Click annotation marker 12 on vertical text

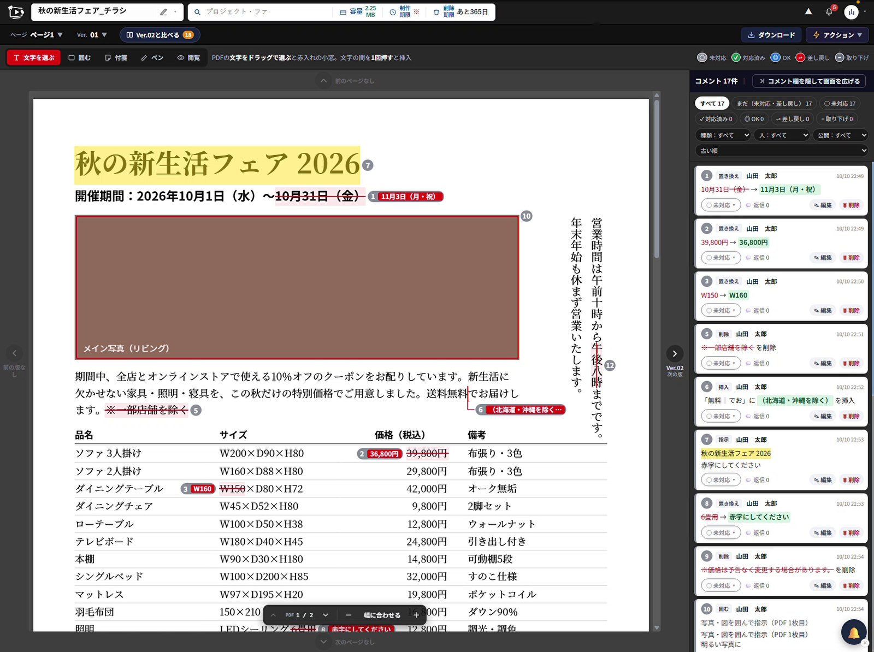610,366
